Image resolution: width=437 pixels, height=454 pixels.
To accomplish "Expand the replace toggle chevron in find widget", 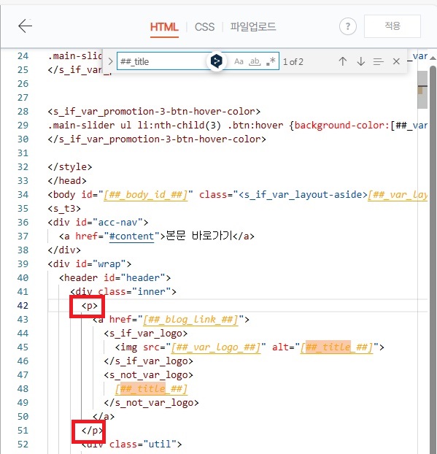I will (110, 61).
